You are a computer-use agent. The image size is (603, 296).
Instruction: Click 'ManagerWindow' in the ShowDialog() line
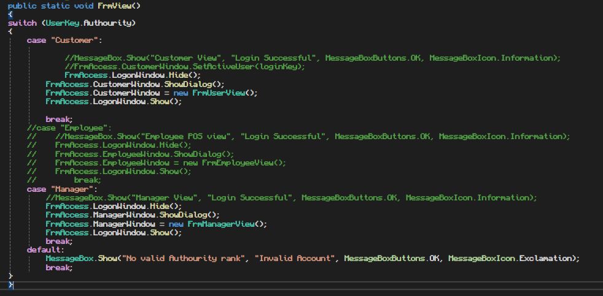pyautogui.click(x=124, y=214)
